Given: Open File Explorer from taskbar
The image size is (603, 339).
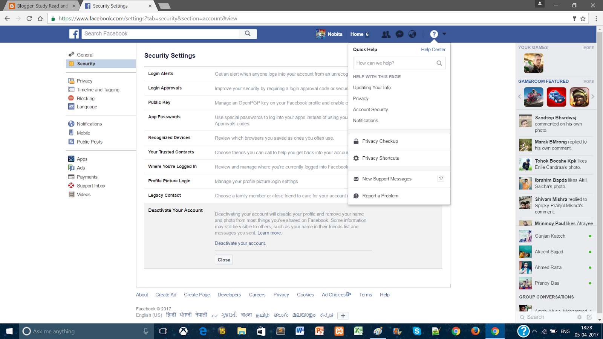Looking at the screenshot, I should click(x=242, y=331).
